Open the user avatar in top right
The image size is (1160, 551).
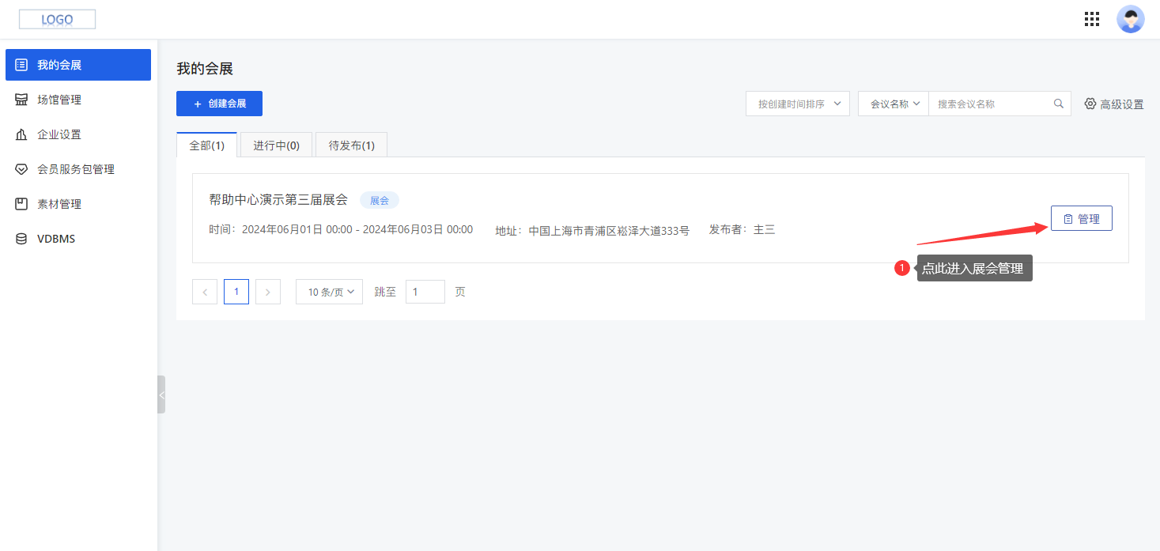tap(1130, 18)
